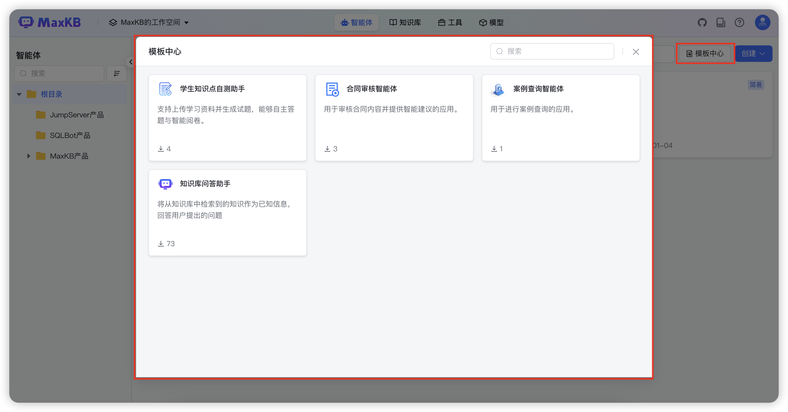This screenshot has width=788, height=412.
Task: Click the MaxKB logo icon
Action: click(x=26, y=22)
